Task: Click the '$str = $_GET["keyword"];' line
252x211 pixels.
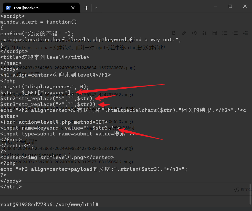Action: tap(37, 92)
